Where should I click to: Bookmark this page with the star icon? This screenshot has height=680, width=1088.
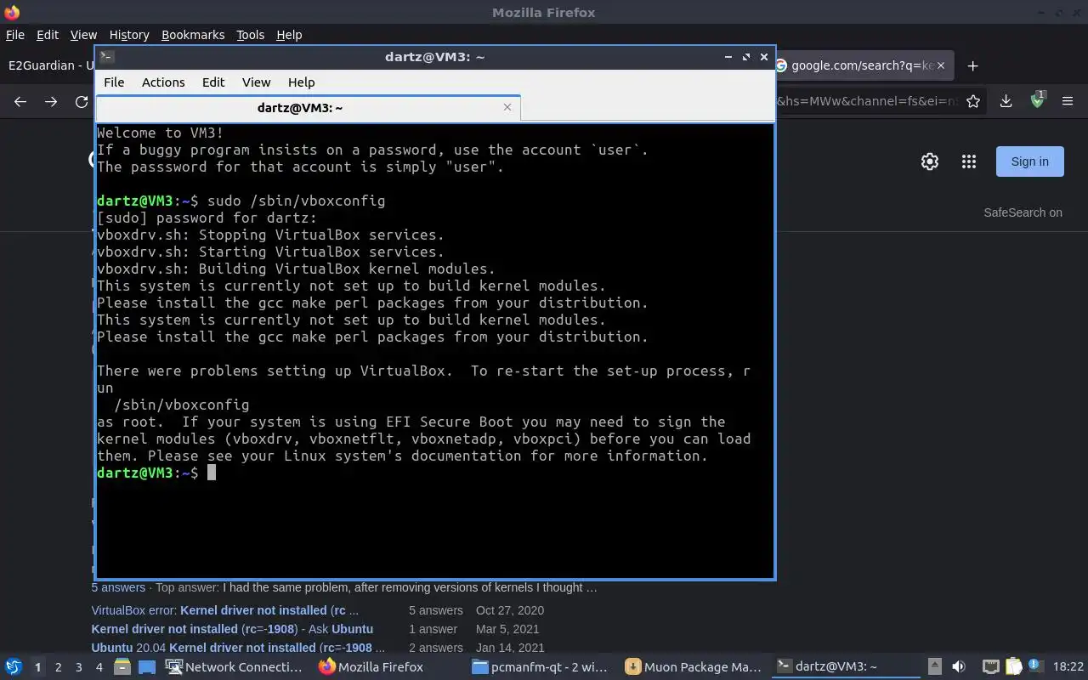pyautogui.click(x=973, y=101)
